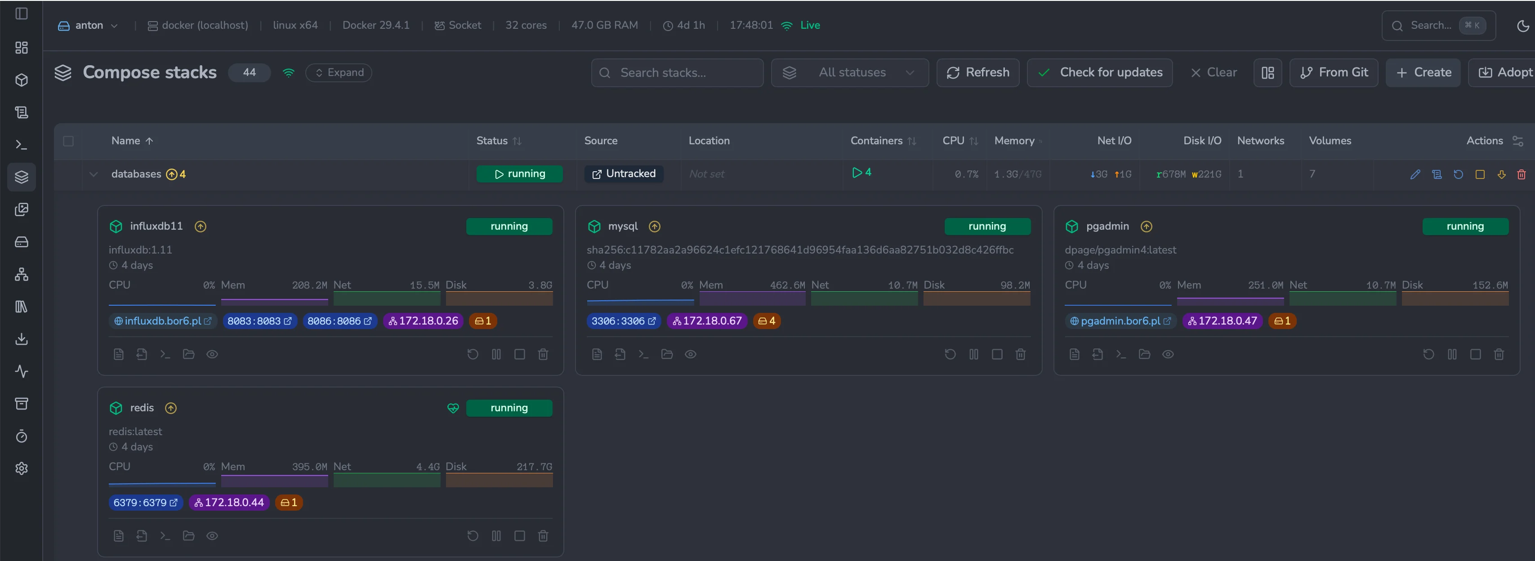This screenshot has height=561, width=1535.
Task: Toggle dark mode moon icon
Action: pyautogui.click(x=1522, y=26)
